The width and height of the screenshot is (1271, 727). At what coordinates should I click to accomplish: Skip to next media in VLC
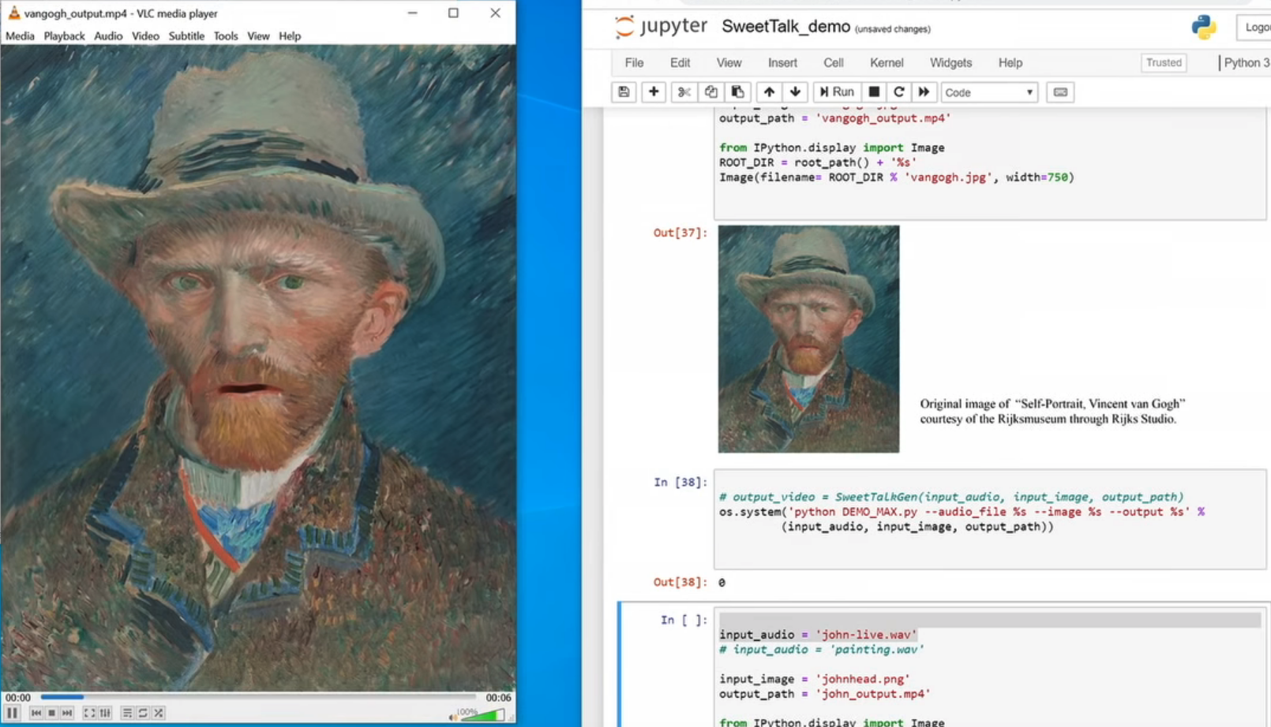[67, 713]
